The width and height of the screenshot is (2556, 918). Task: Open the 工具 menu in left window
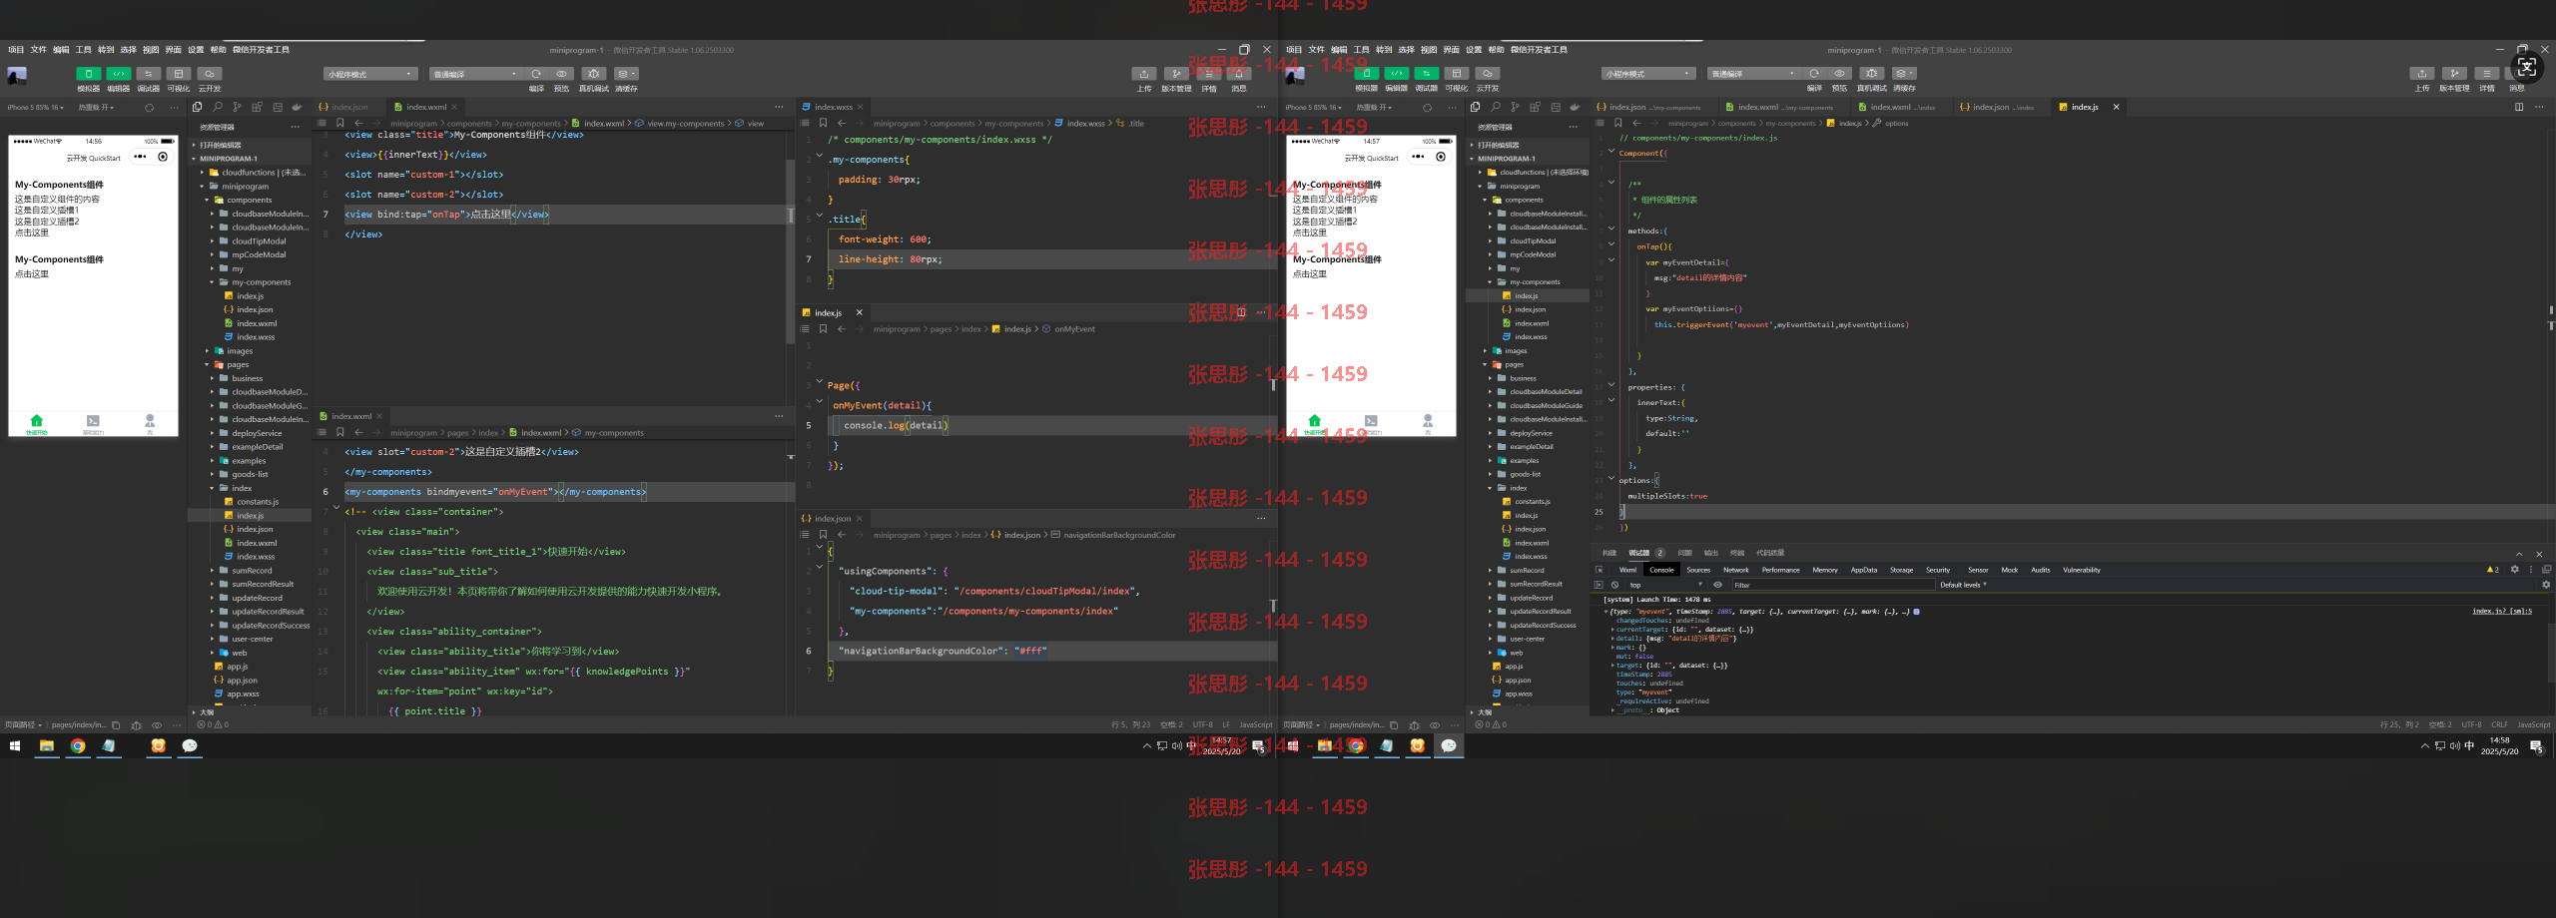tap(84, 50)
